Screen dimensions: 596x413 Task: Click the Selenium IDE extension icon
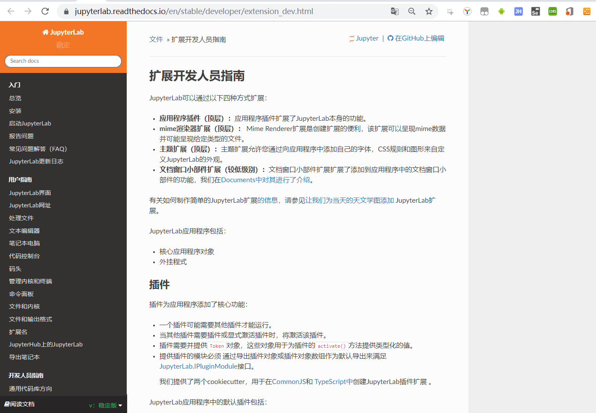535,11
